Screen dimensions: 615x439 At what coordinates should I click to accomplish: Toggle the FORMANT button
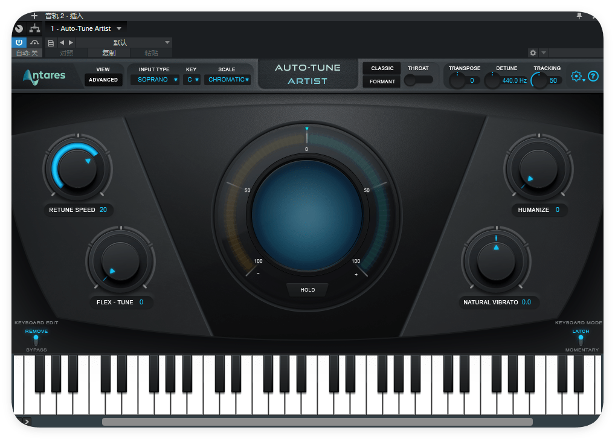coord(382,82)
